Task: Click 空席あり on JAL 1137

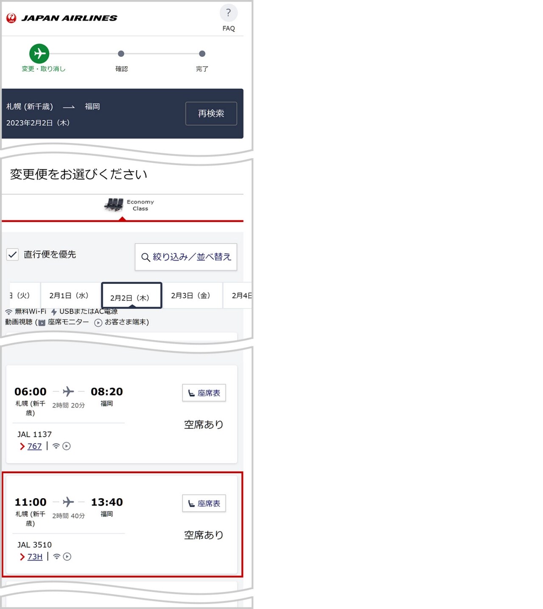Action: pos(204,424)
